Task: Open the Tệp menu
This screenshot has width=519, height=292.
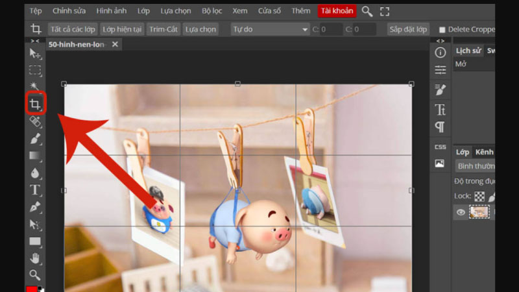Action: [x=36, y=11]
